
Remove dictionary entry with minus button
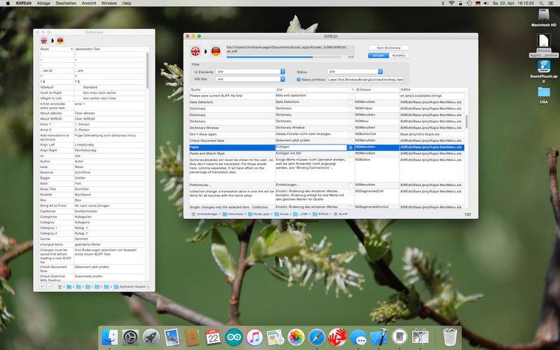point(48,286)
